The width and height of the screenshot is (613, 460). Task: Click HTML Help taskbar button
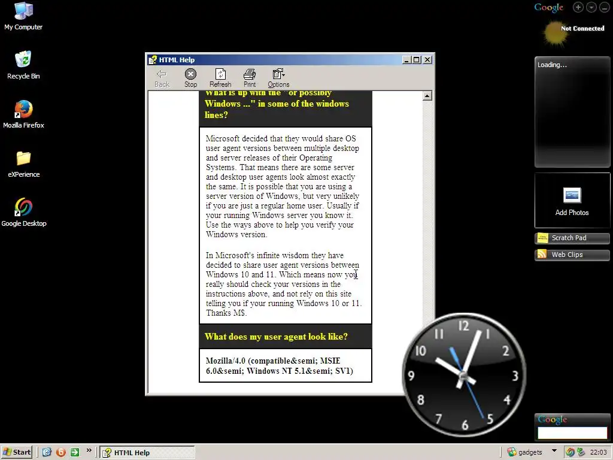(147, 453)
